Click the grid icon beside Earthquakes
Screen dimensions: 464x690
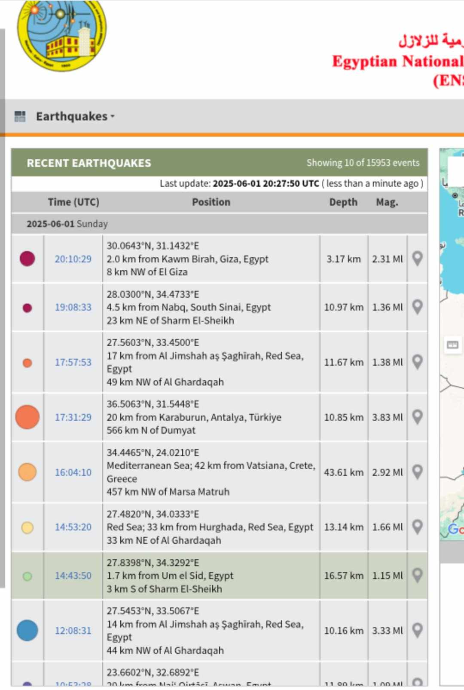20,116
